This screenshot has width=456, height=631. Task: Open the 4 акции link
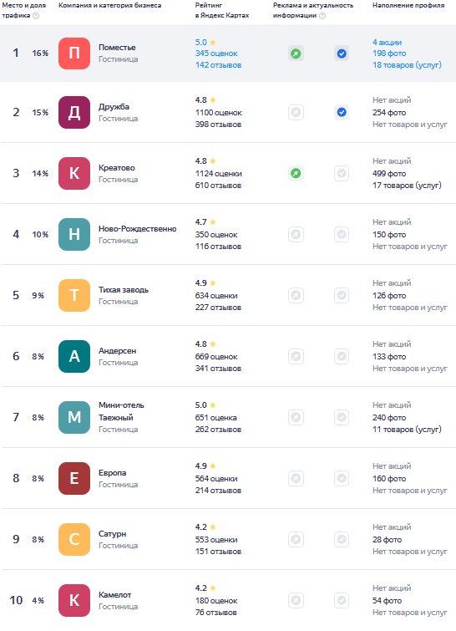pos(387,43)
